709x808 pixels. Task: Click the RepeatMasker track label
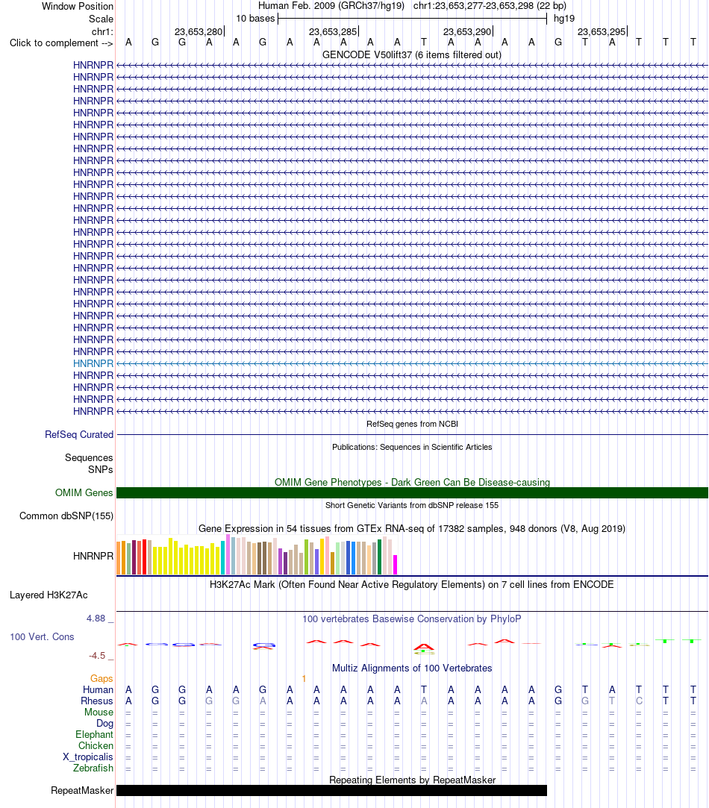tap(82, 791)
